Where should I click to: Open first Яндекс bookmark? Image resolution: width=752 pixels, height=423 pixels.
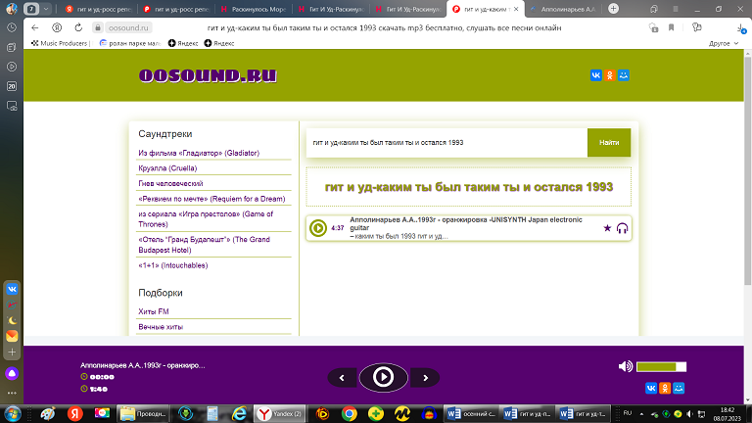[x=183, y=43]
